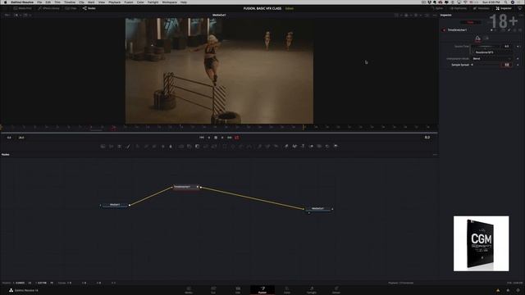Add a Rectangle mask tool from toolbar
This screenshot has height=295, width=525.
(x=225, y=147)
